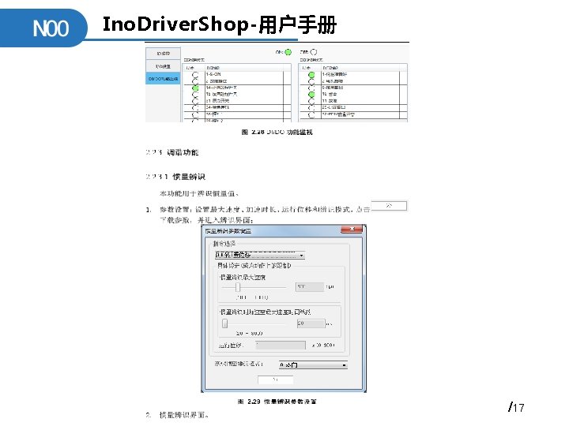569x426 pixels.
Task: Click the acceleration time field showing 20
Action: pyautogui.click(x=311, y=323)
